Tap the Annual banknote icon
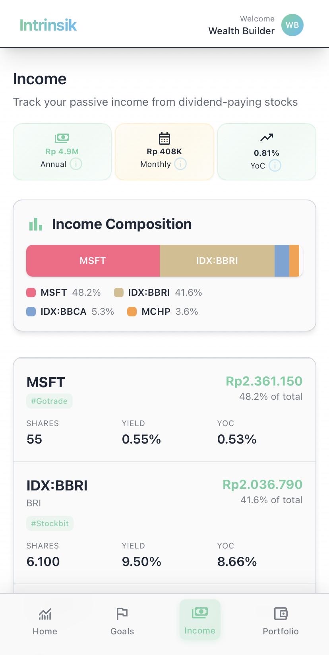The image size is (329, 655). [62, 138]
